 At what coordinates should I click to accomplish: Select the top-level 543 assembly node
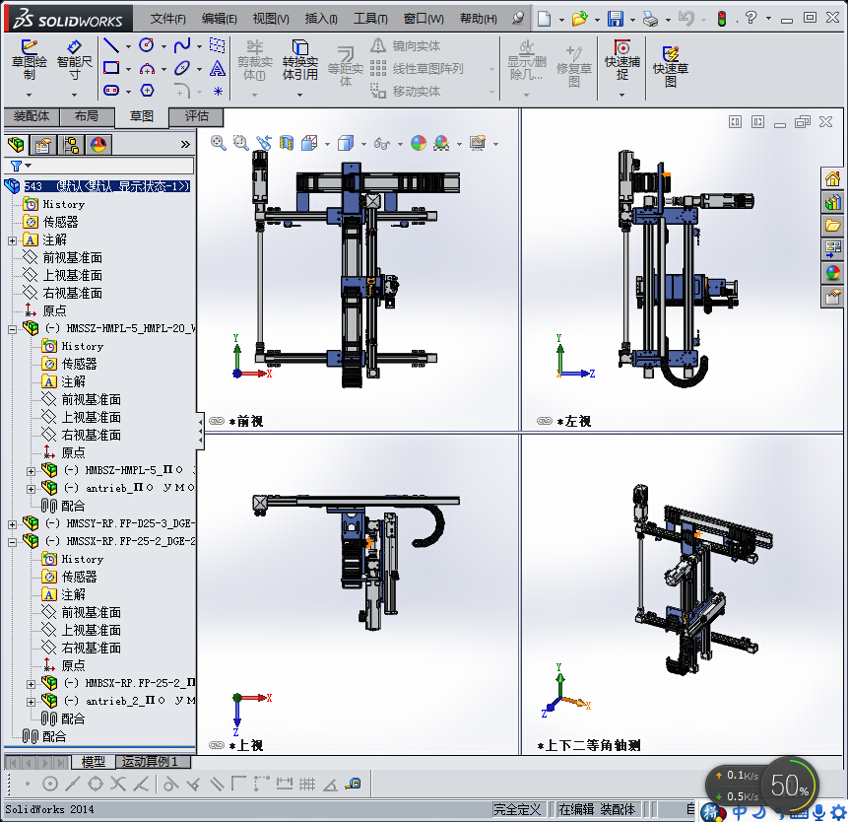[107, 186]
